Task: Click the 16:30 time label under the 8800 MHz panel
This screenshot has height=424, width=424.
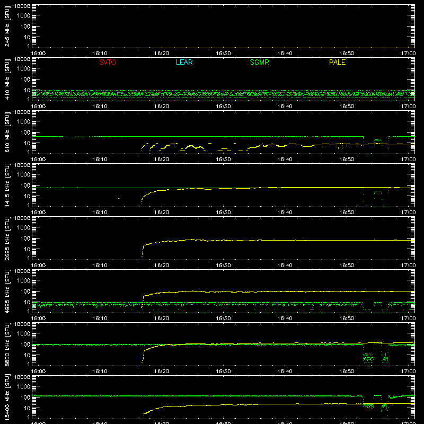Action: tap(223, 372)
